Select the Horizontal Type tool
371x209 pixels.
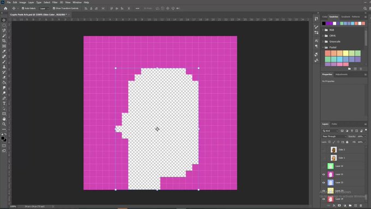(4, 103)
